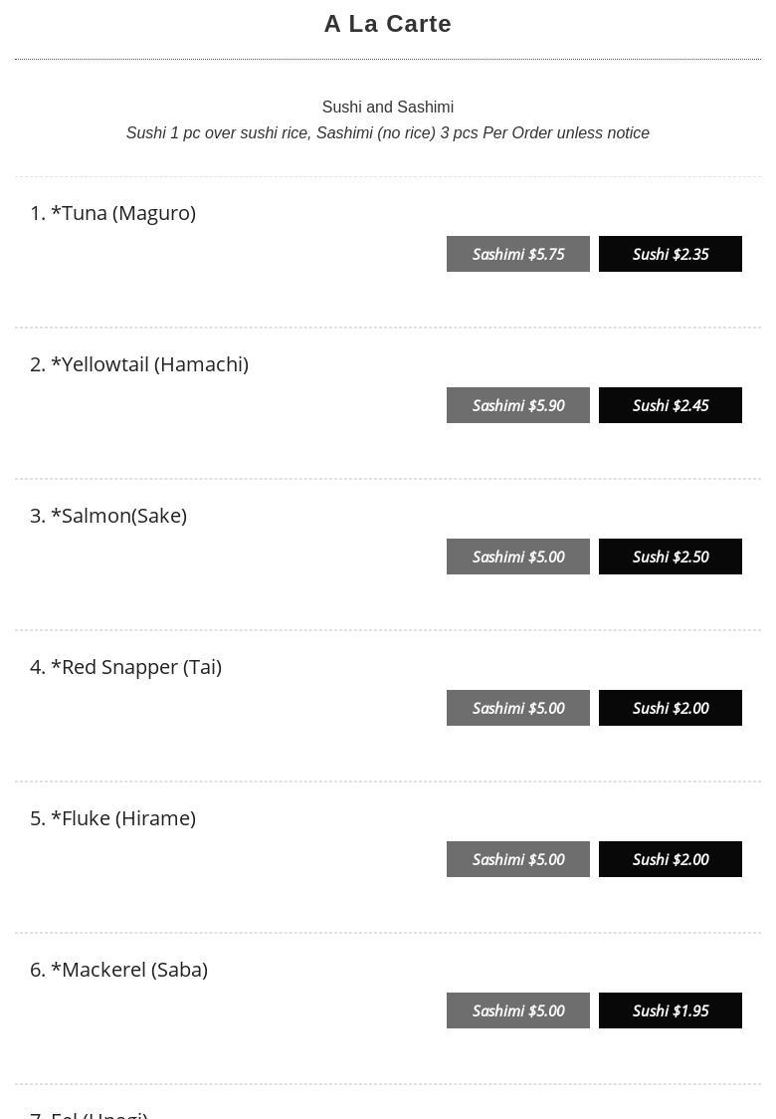This screenshot has height=1119, width=776.
Task: Open the Red Snapper (Tai) item
Action: click(x=126, y=667)
